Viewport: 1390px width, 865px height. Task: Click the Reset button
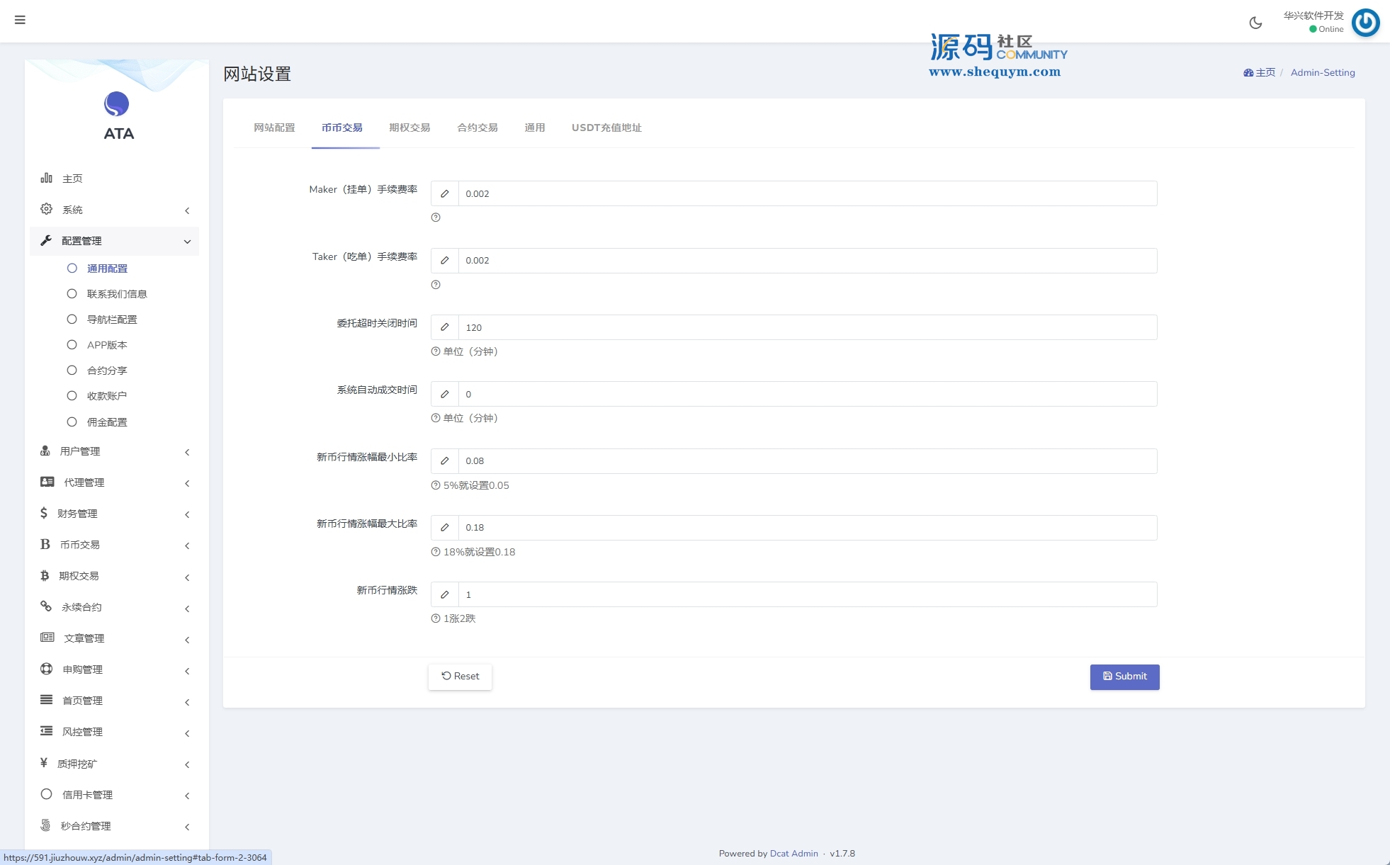click(460, 677)
